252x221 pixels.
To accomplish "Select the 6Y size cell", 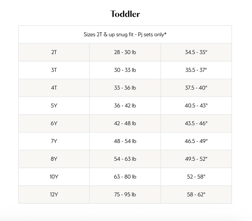I will (x=54, y=123).
